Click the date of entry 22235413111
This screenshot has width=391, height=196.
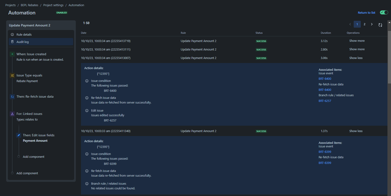pos(106,49)
